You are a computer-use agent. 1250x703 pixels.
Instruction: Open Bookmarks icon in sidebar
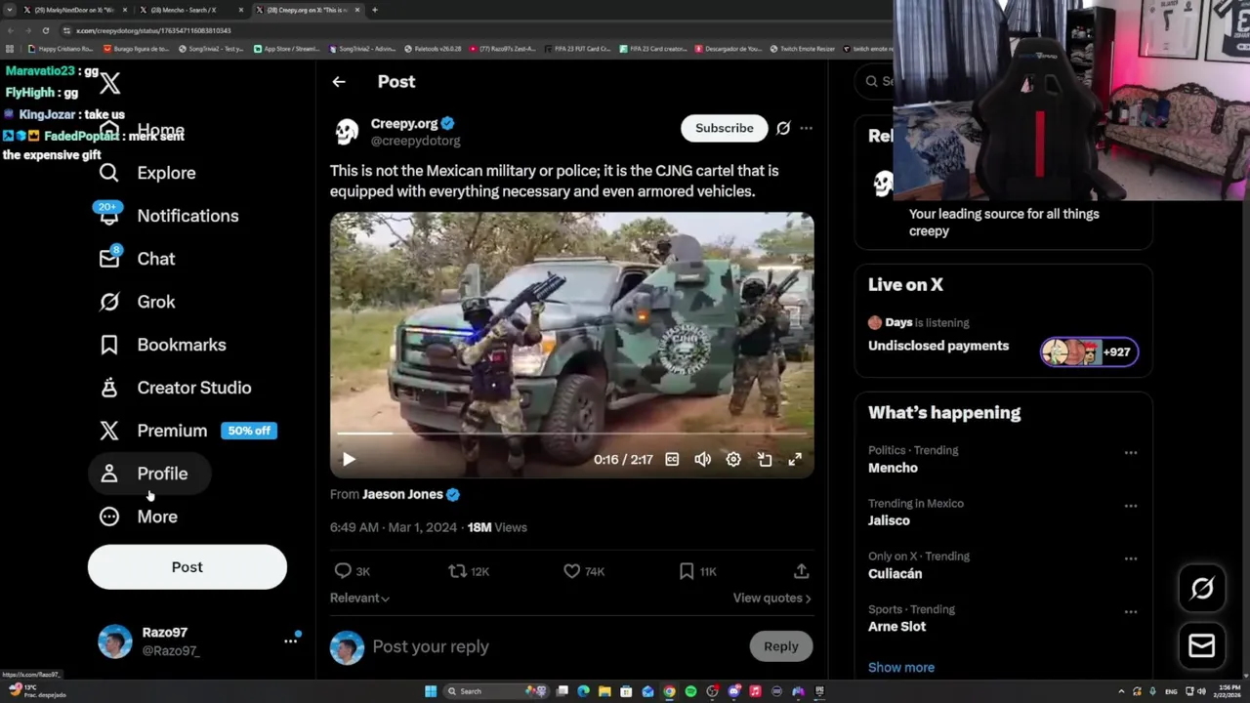(x=109, y=345)
